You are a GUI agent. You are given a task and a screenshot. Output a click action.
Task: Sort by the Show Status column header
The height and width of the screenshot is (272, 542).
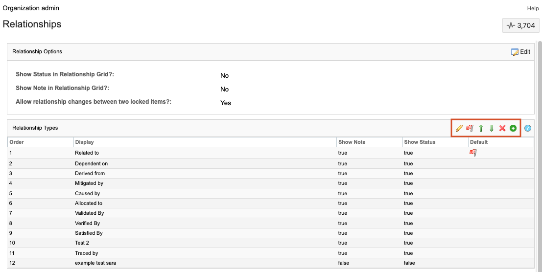click(435, 142)
